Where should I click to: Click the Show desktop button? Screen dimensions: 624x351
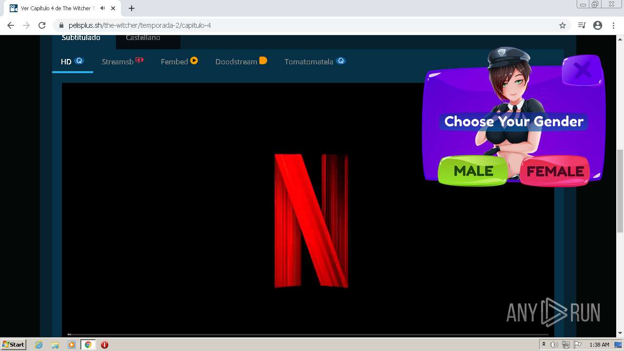click(619, 345)
